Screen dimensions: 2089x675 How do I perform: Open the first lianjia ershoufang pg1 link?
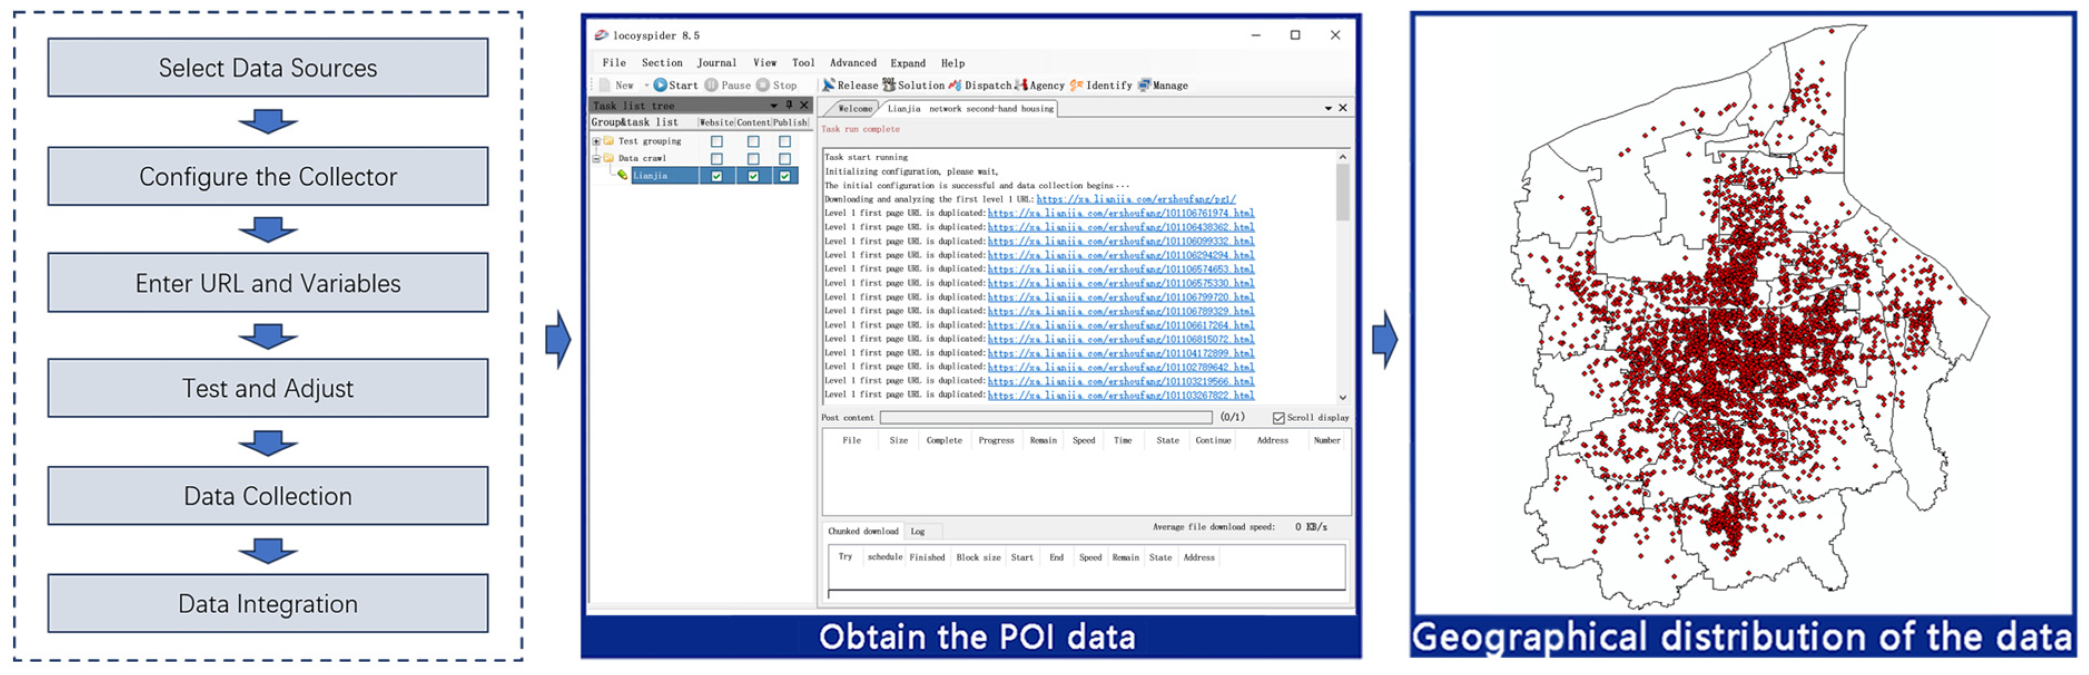click(x=1135, y=199)
